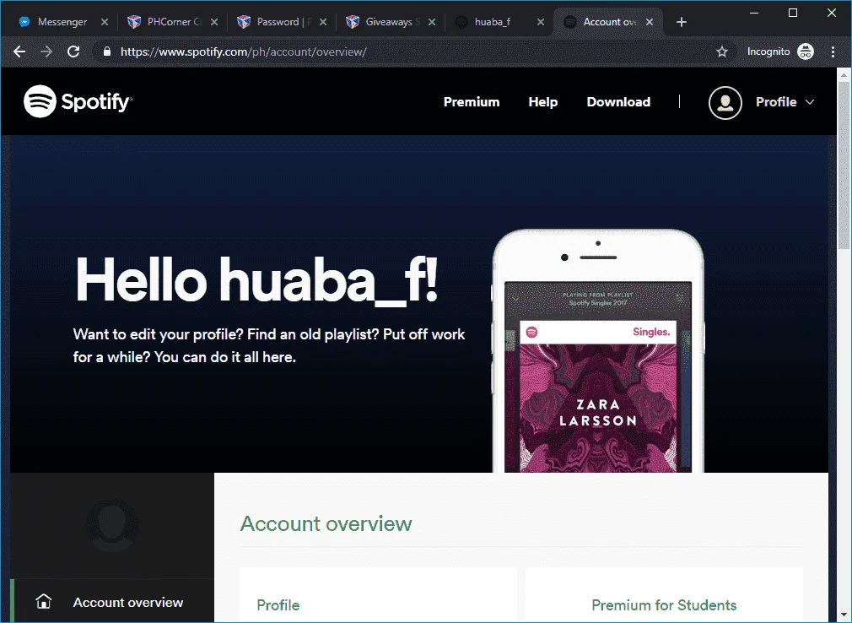
Task: Close the Password tab
Action: coord(323,22)
